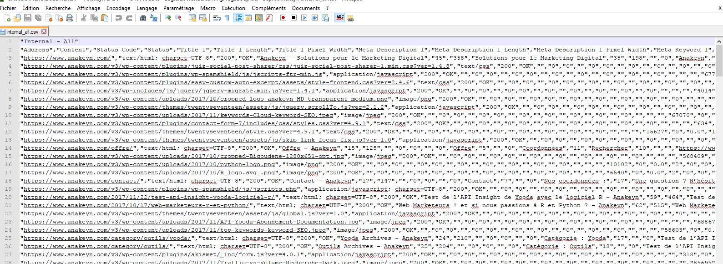
Task: Open the Édition menu
Action: [x=30, y=8]
